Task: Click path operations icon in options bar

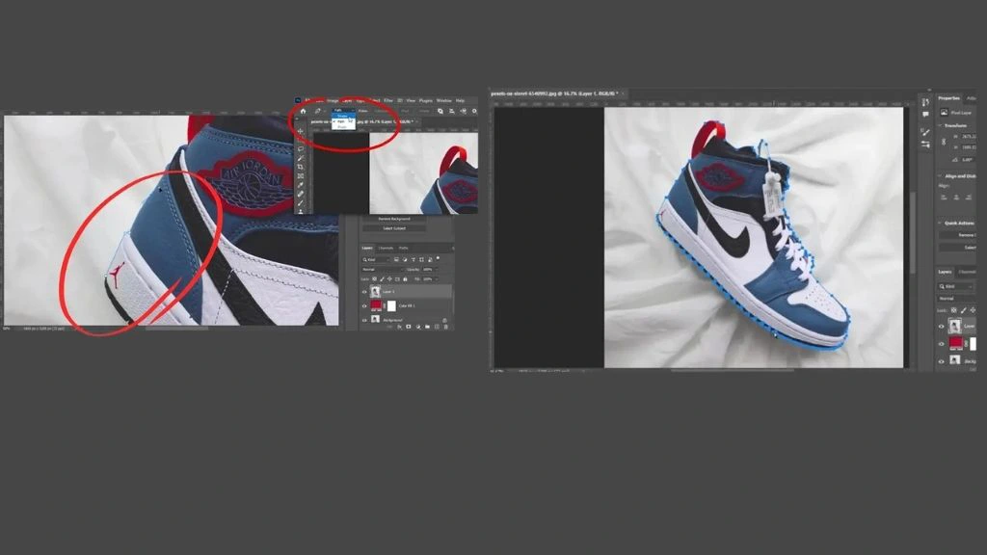Action: point(440,112)
